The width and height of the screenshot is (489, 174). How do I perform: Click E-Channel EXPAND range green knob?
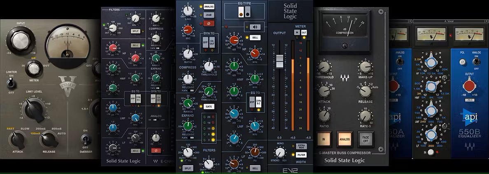(x=156, y=58)
